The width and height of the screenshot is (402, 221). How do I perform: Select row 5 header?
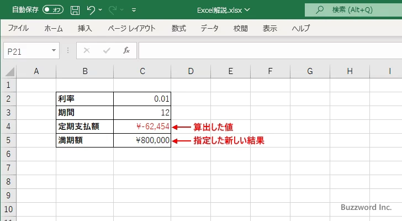pyautogui.click(x=8, y=140)
